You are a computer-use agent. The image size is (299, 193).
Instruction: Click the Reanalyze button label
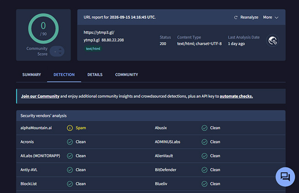(249, 18)
